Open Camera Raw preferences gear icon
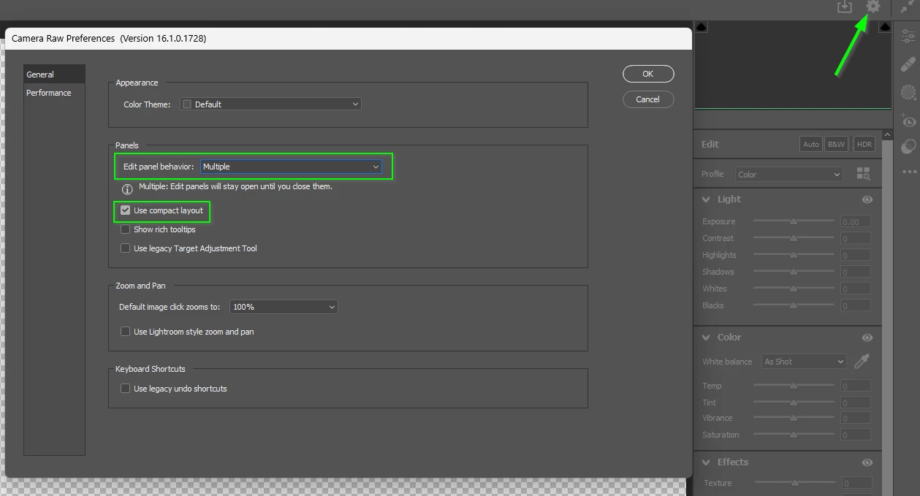The height and width of the screenshot is (496, 920). pyautogui.click(x=873, y=7)
